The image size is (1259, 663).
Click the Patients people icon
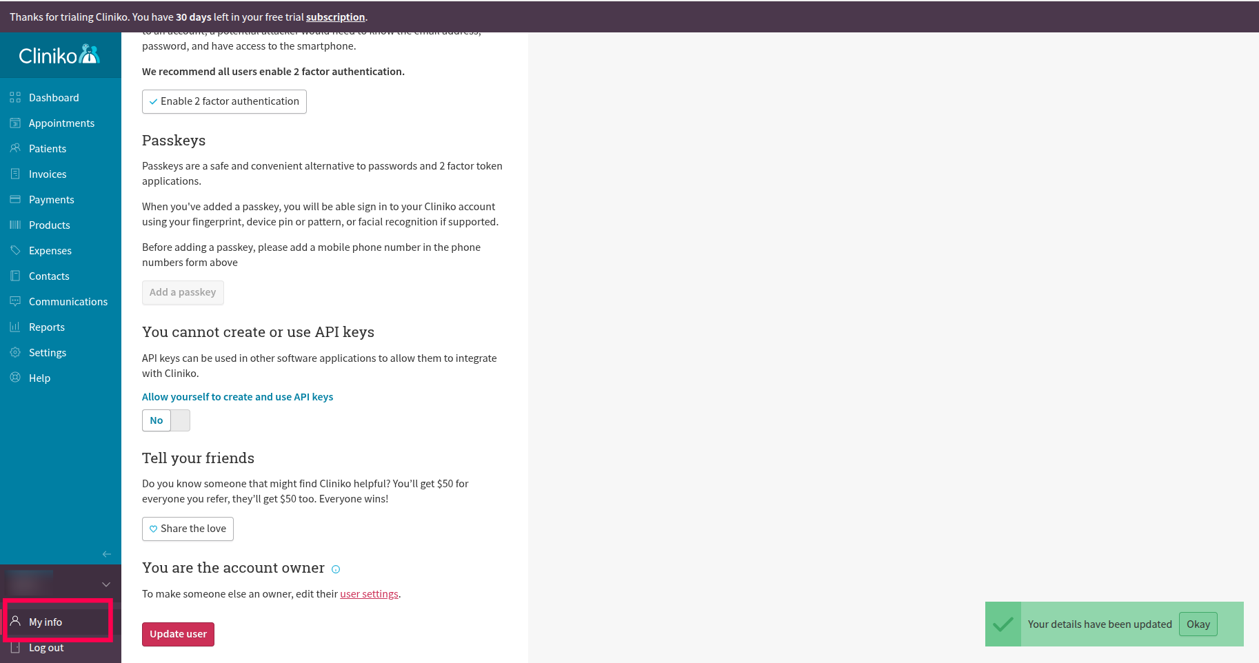click(15, 149)
